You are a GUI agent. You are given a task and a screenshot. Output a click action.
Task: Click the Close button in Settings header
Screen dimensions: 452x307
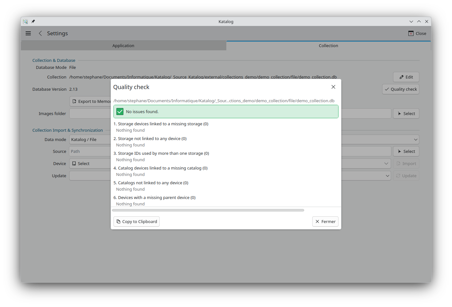pyautogui.click(x=417, y=33)
